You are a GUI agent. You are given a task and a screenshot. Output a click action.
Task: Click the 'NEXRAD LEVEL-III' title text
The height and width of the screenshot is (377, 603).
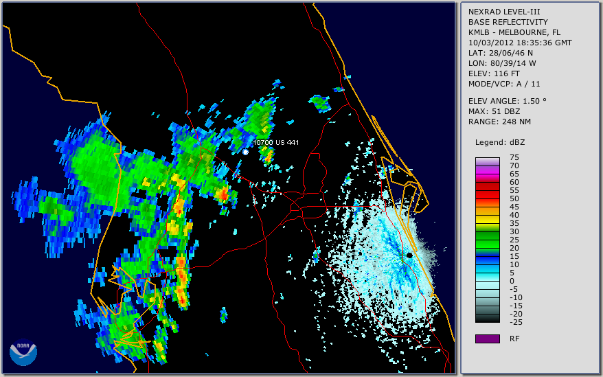tap(504, 12)
